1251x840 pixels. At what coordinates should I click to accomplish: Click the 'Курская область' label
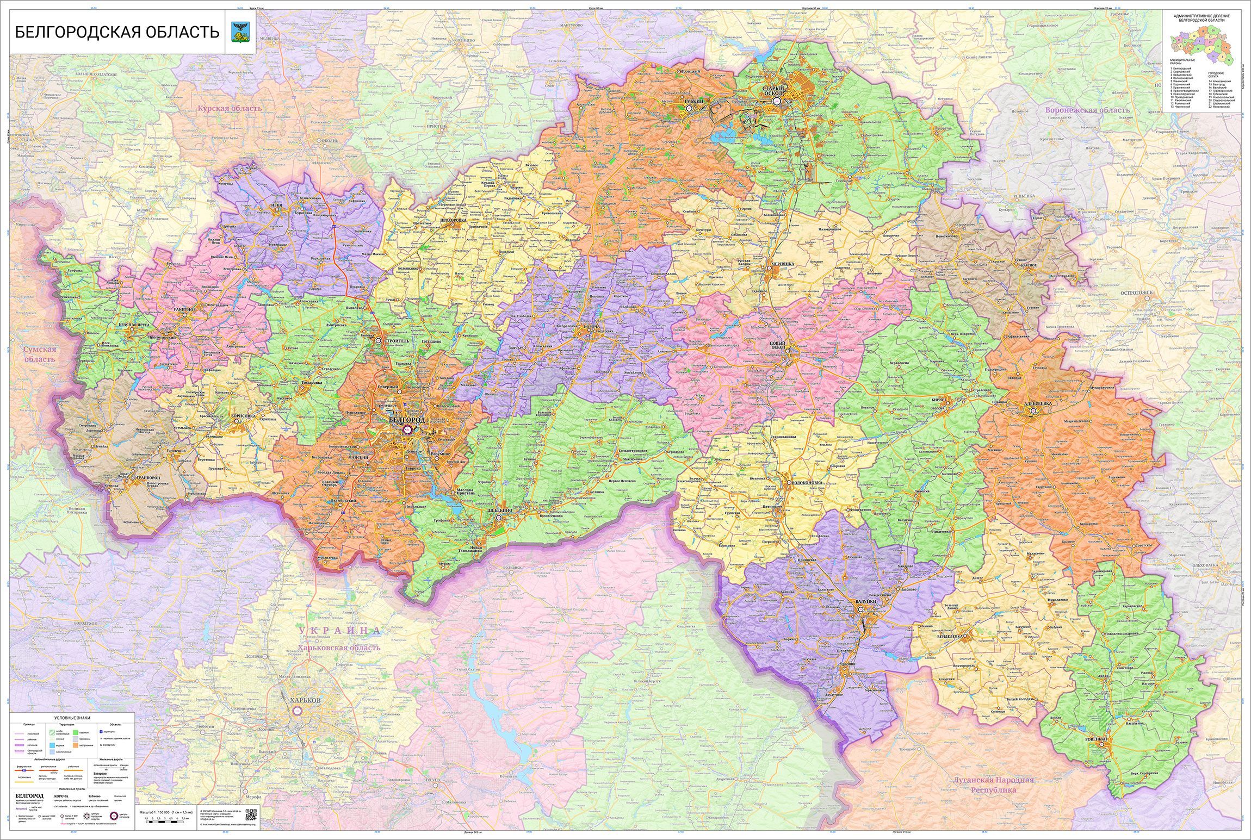(x=230, y=108)
